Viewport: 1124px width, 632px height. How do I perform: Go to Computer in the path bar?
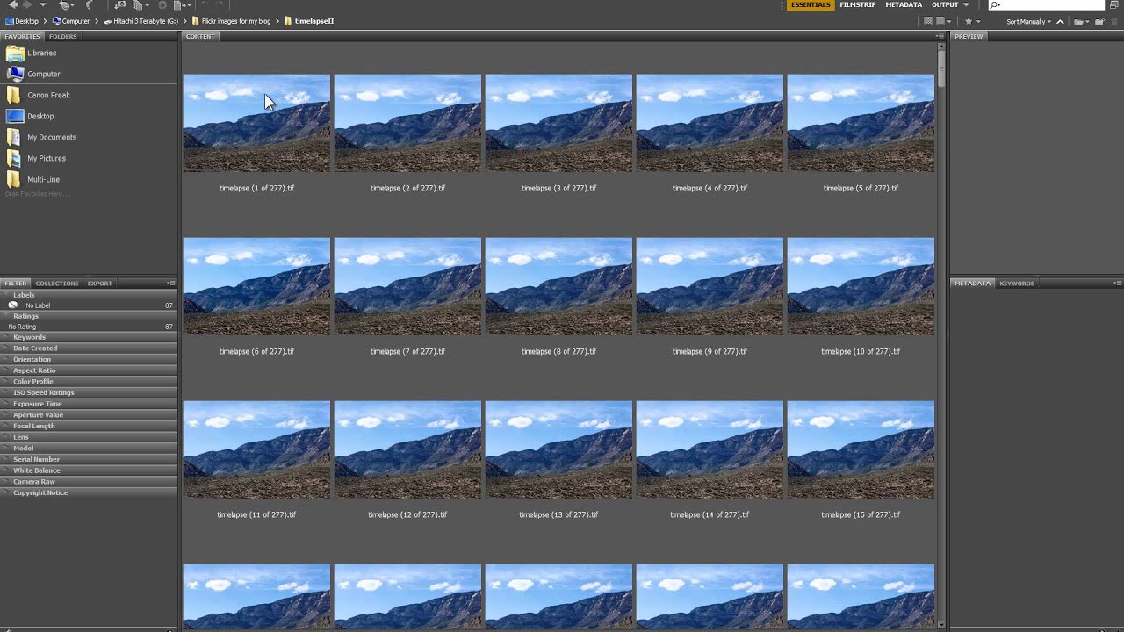tap(70, 21)
